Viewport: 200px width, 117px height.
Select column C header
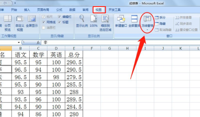point(38,48)
